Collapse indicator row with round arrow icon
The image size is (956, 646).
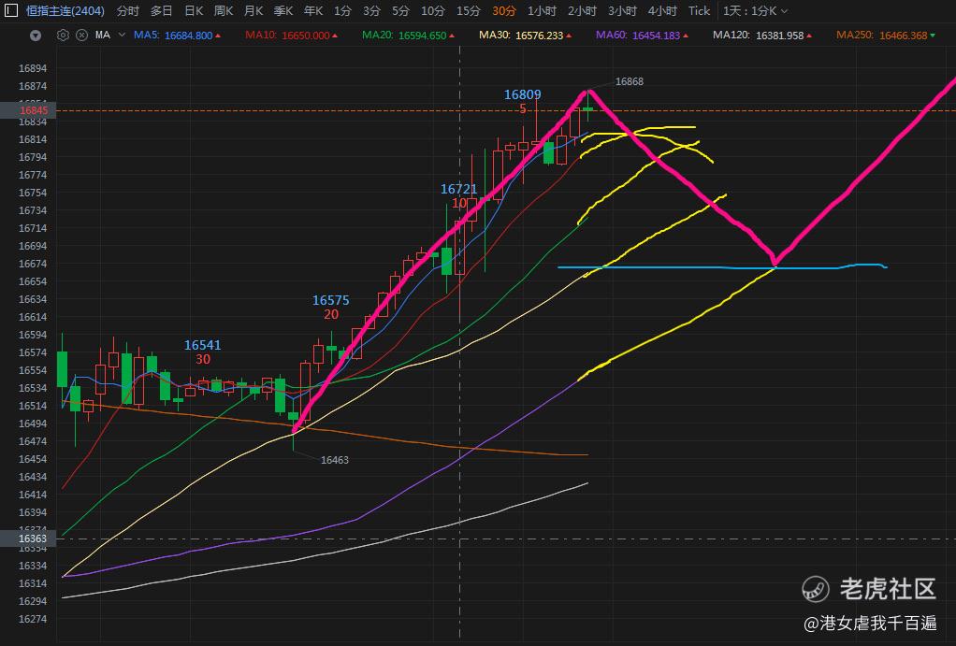(36, 36)
